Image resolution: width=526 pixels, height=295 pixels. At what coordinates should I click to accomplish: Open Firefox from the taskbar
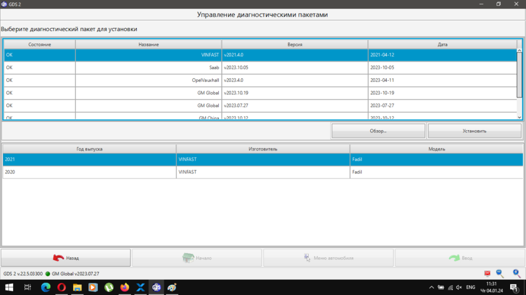[125, 287]
